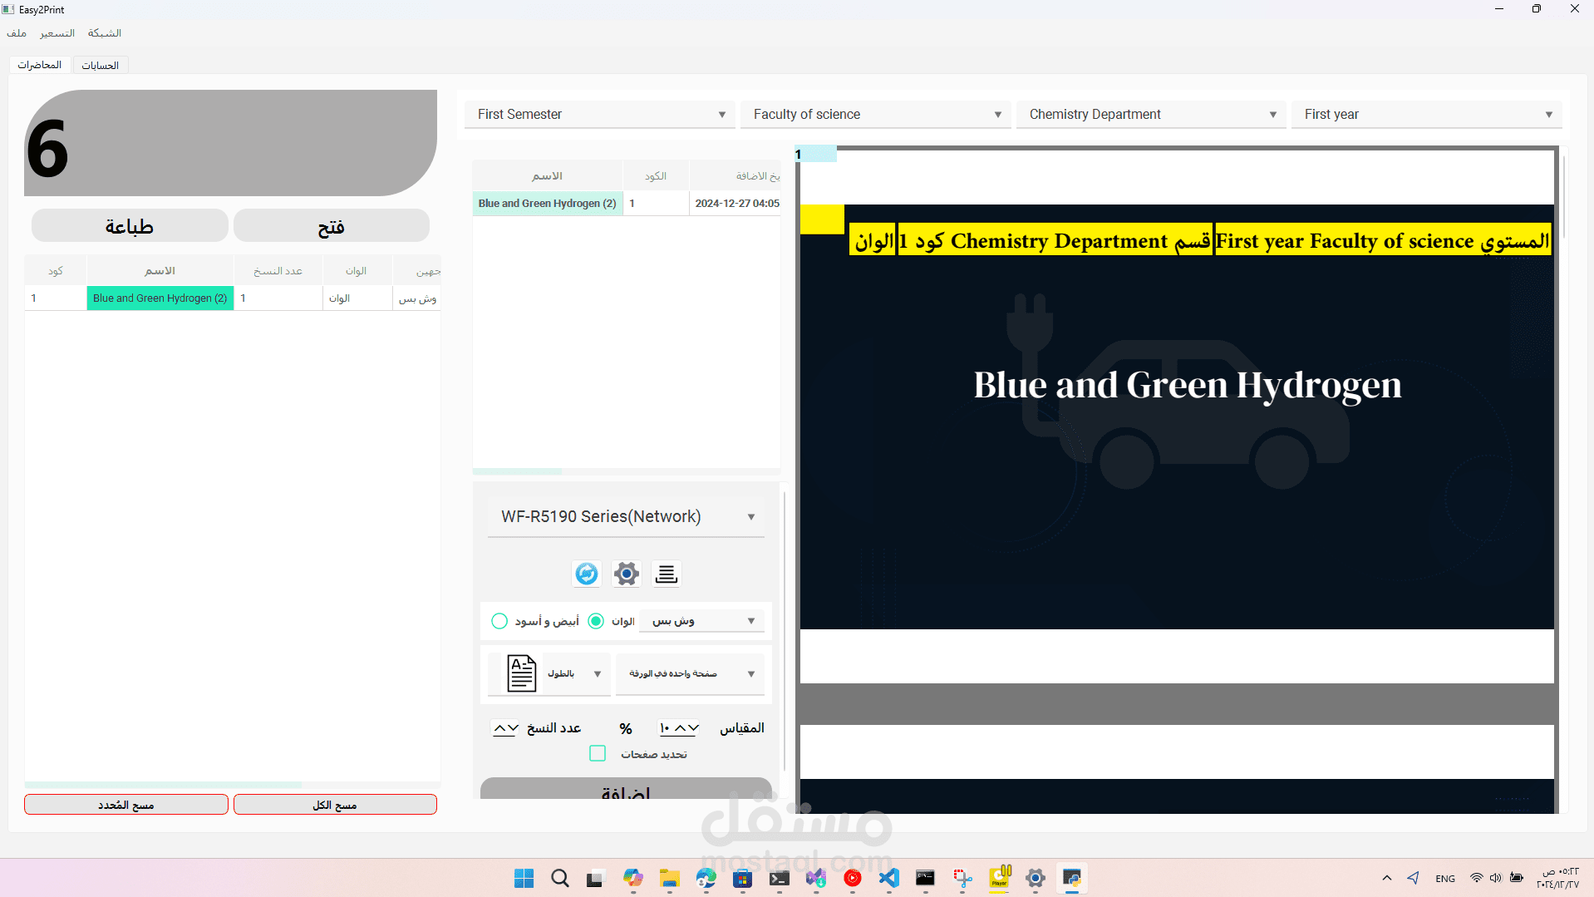The width and height of the screenshot is (1594, 897).
Task: Expand the First year dropdown
Action: [1427, 115]
